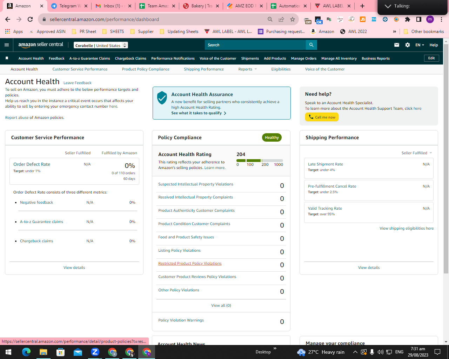Open the Restricted Product Policy Violations link

point(190,263)
